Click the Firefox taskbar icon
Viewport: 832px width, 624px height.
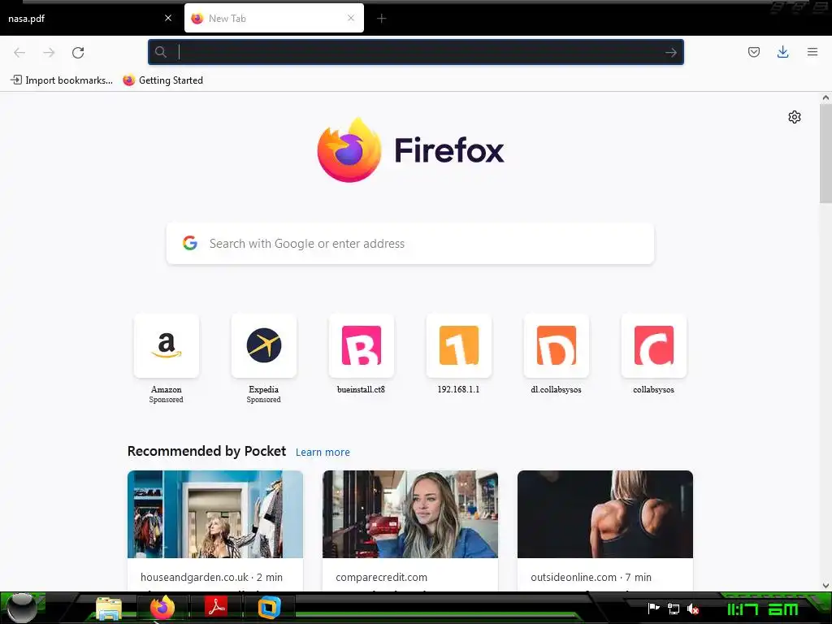coord(162,607)
